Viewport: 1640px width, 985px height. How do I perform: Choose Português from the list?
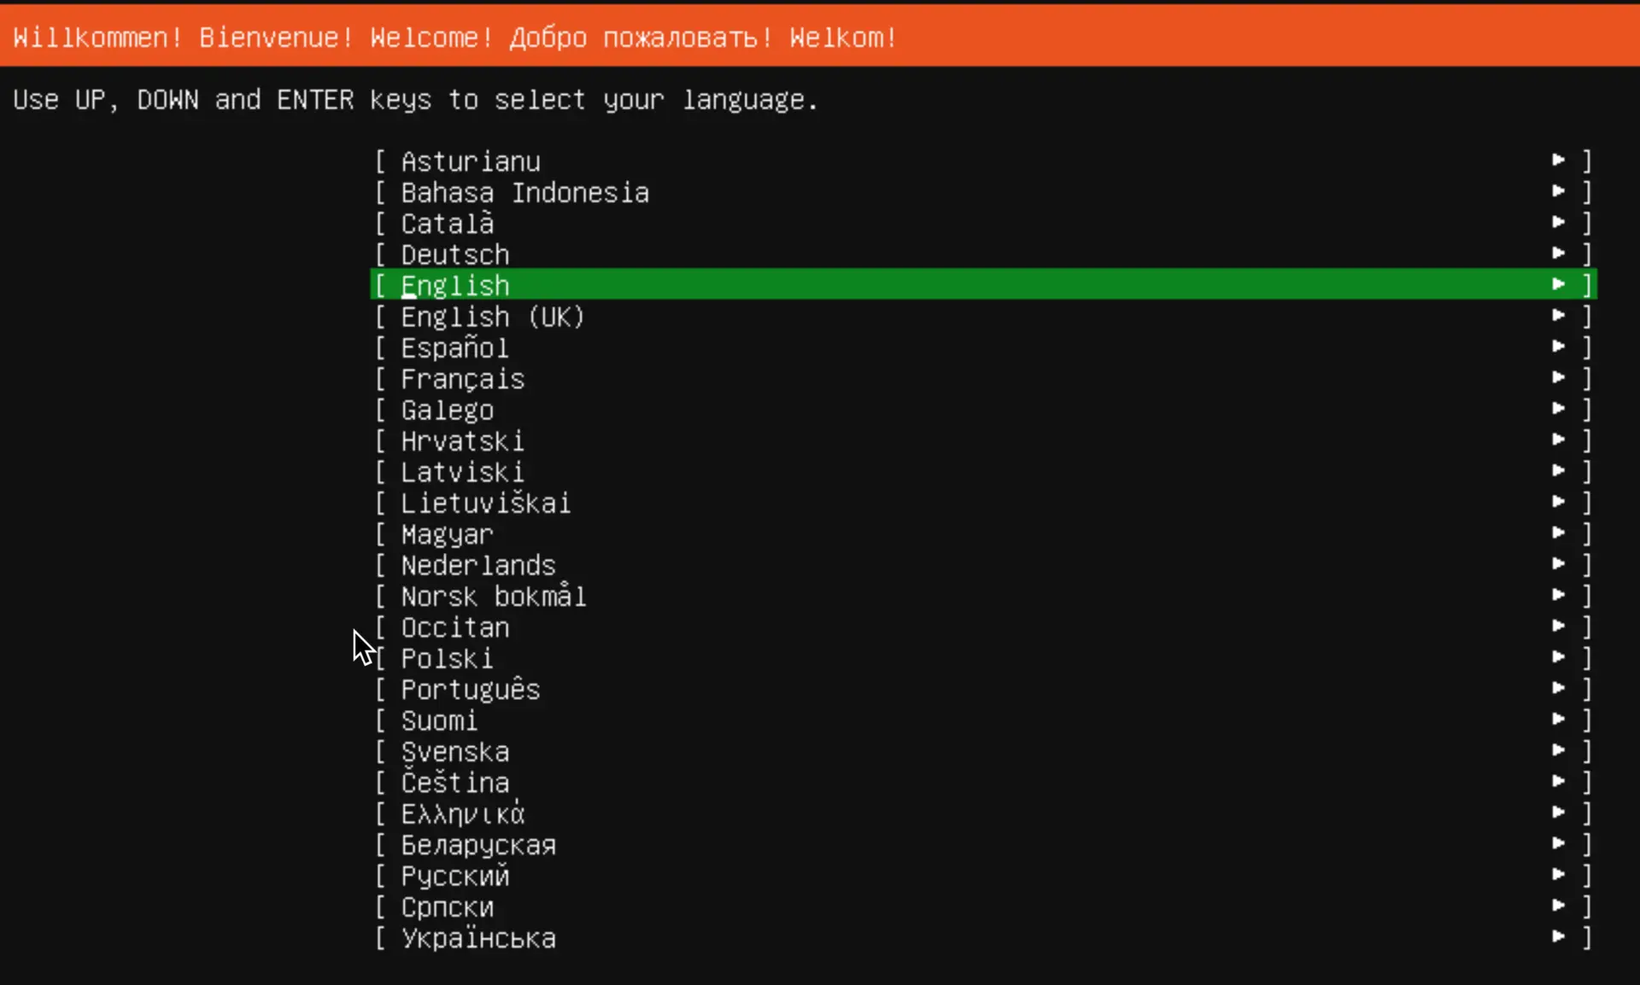(470, 690)
